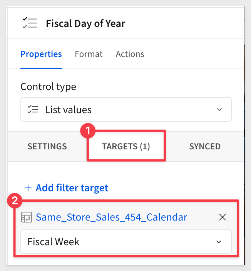251x271 pixels.
Task: Open the List values control type dropdown
Action: coord(126,110)
